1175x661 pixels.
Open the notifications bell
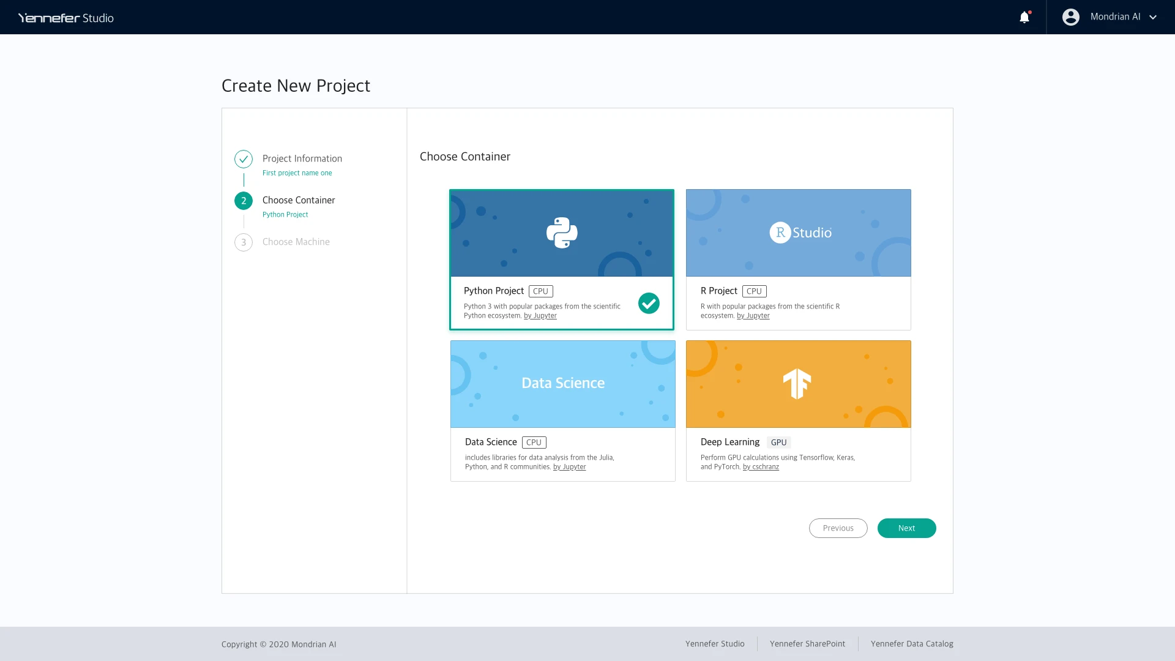(1024, 17)
